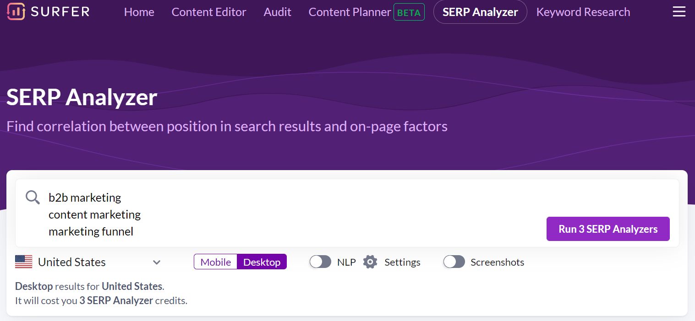The width and height of the screenshot is (695, 321).
Task: Click Run 3 SERP Analyzers button
Action: pyautogui.click(x=608, y=229)
